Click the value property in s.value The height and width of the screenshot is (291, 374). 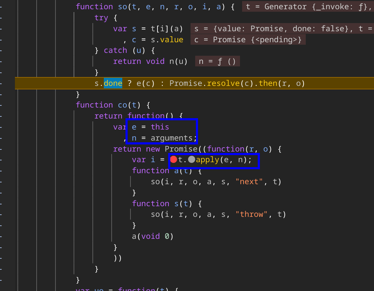(x=172, y=39)
